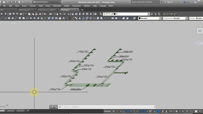Open the Express menu

tap(103, 6)
